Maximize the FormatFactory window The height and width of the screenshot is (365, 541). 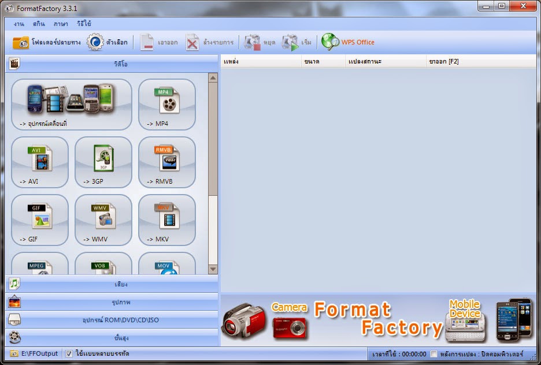coord(501,6)
